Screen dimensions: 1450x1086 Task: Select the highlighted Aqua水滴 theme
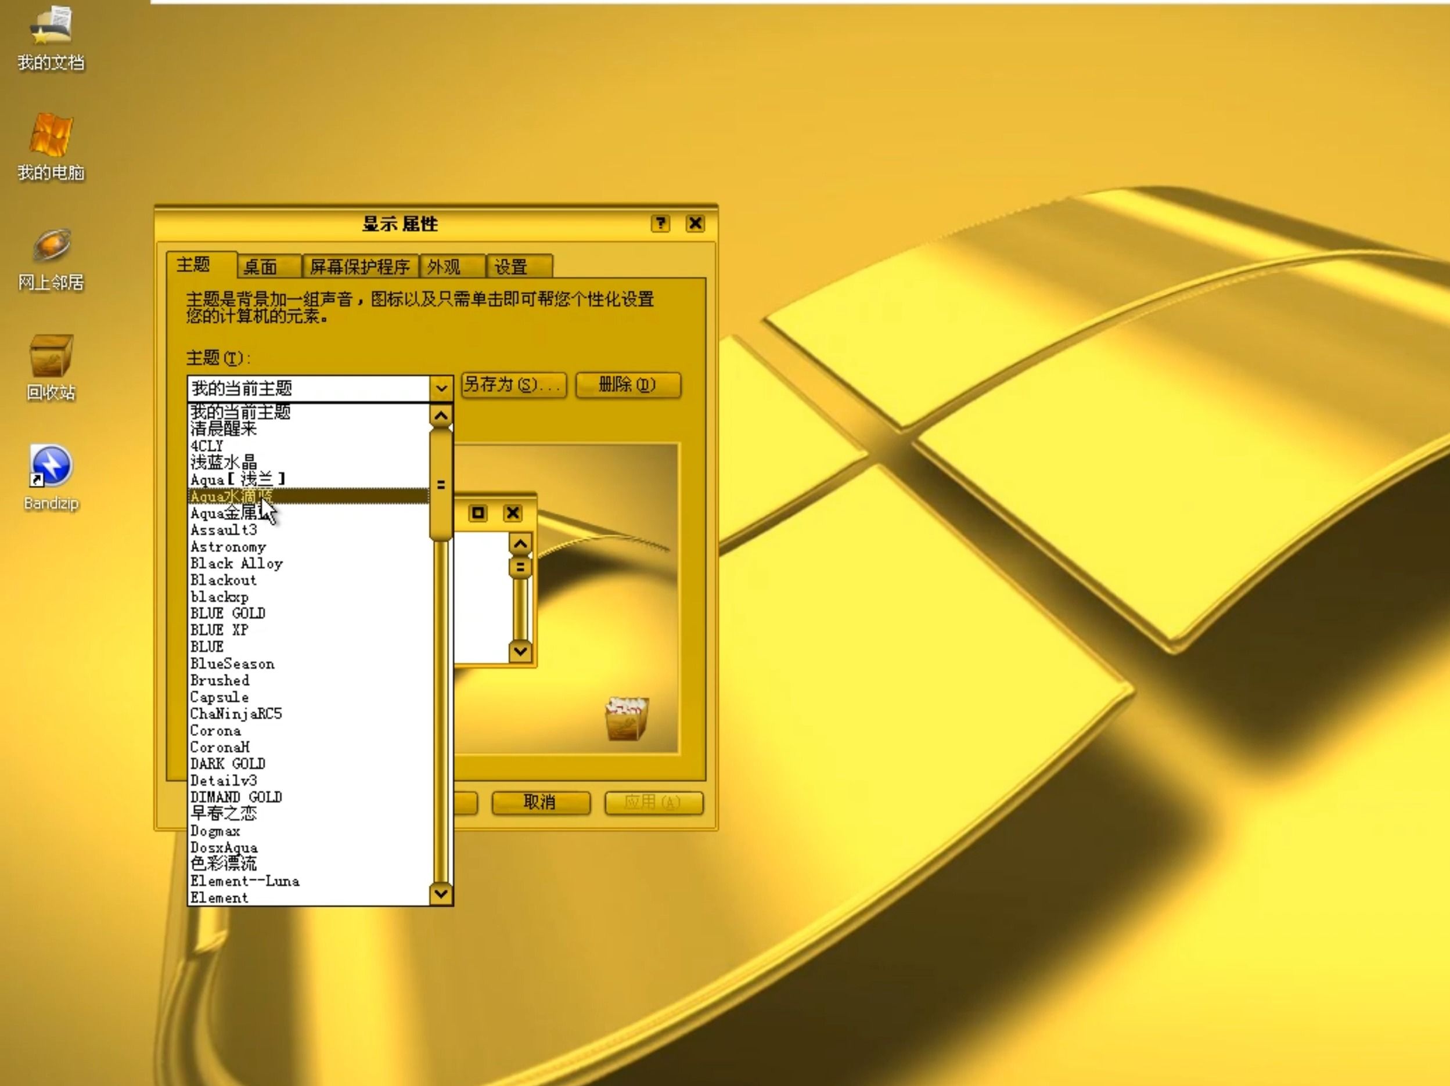(309, 496)
